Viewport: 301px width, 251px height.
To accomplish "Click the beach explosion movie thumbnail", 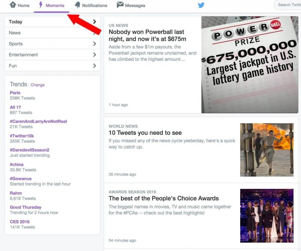I will 267,150.
